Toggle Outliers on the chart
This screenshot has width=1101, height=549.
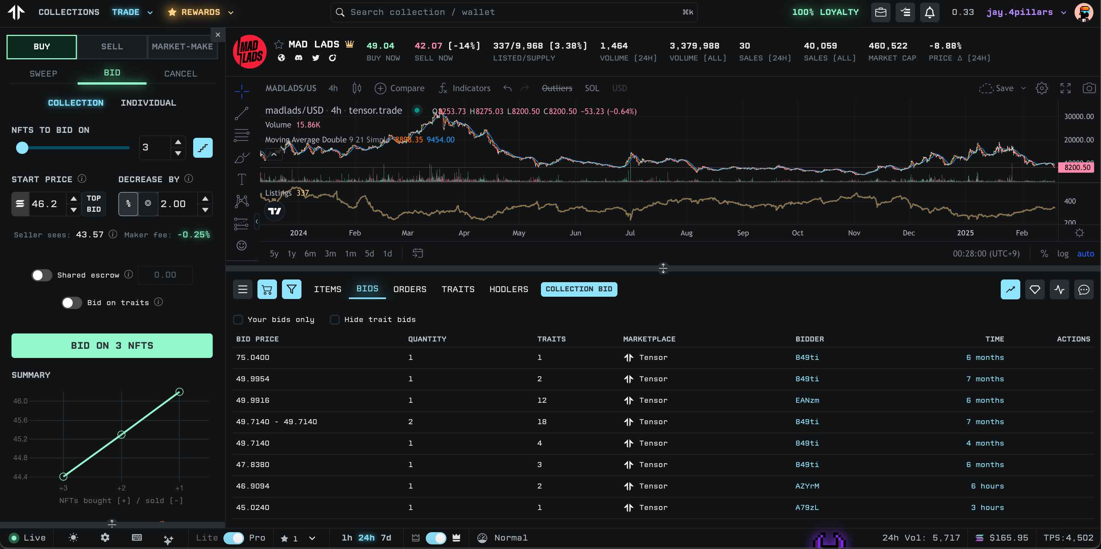[557, 88]
